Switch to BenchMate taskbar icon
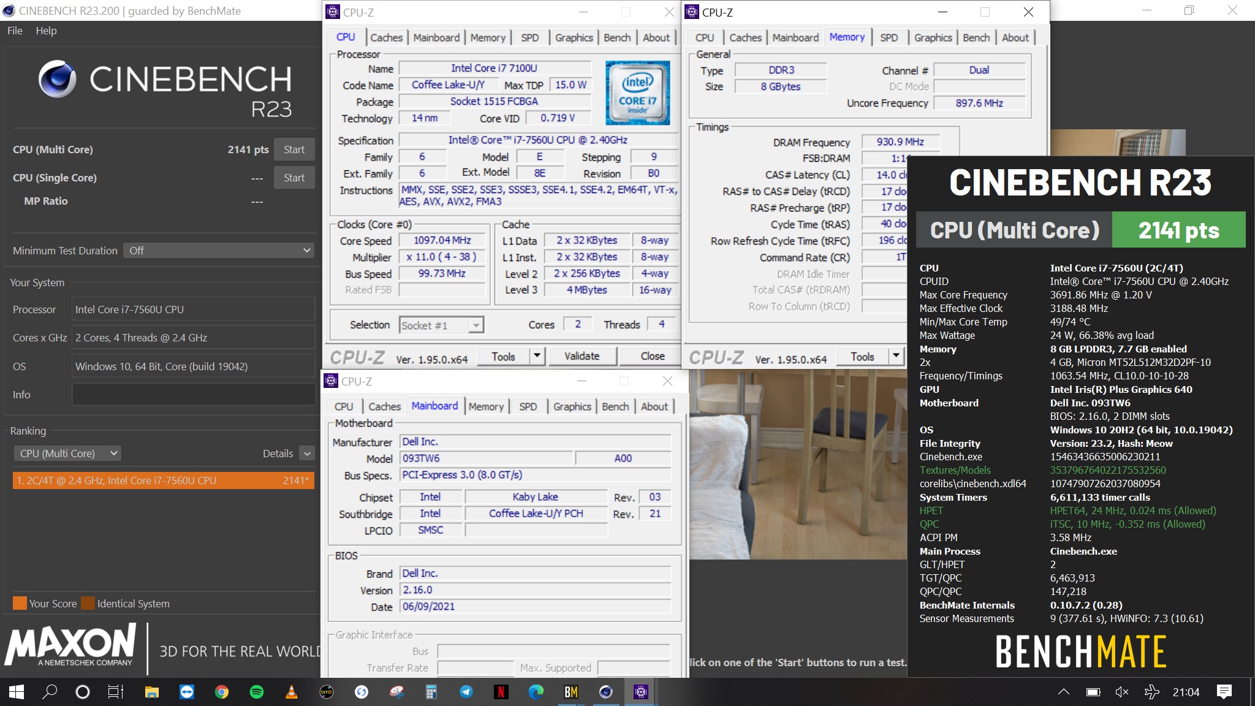 (x=571, y=692)
